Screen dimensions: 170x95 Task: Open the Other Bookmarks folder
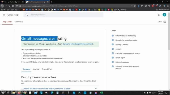pyautogui.click(x=162, y=9)
